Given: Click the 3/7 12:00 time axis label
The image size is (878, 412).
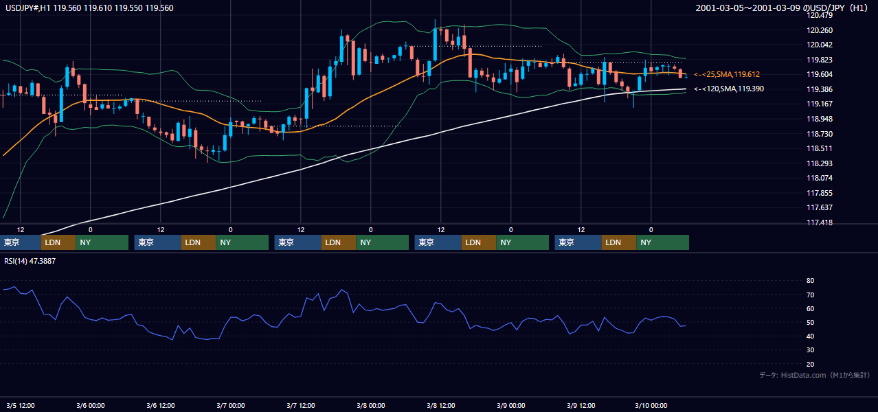Looking at the screenshot, I should click(301, 405).
